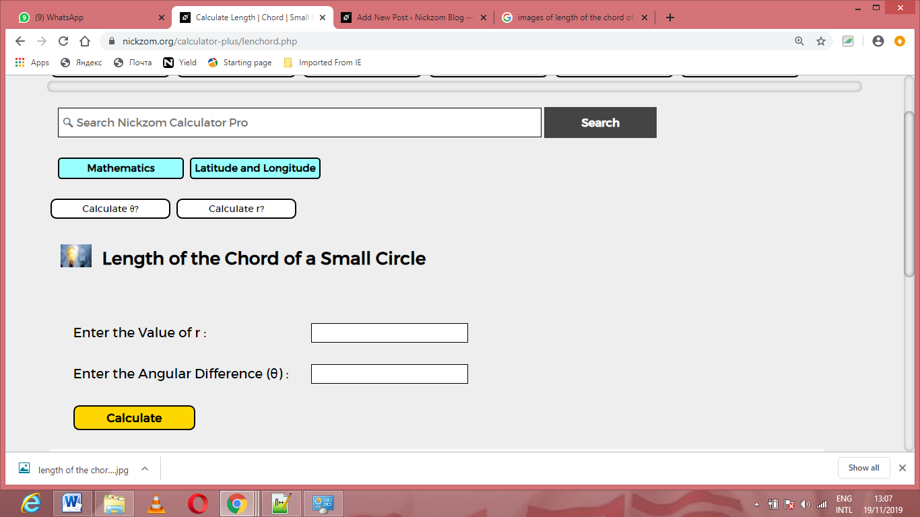Click the yellow Calculate button

coord(134,418)
